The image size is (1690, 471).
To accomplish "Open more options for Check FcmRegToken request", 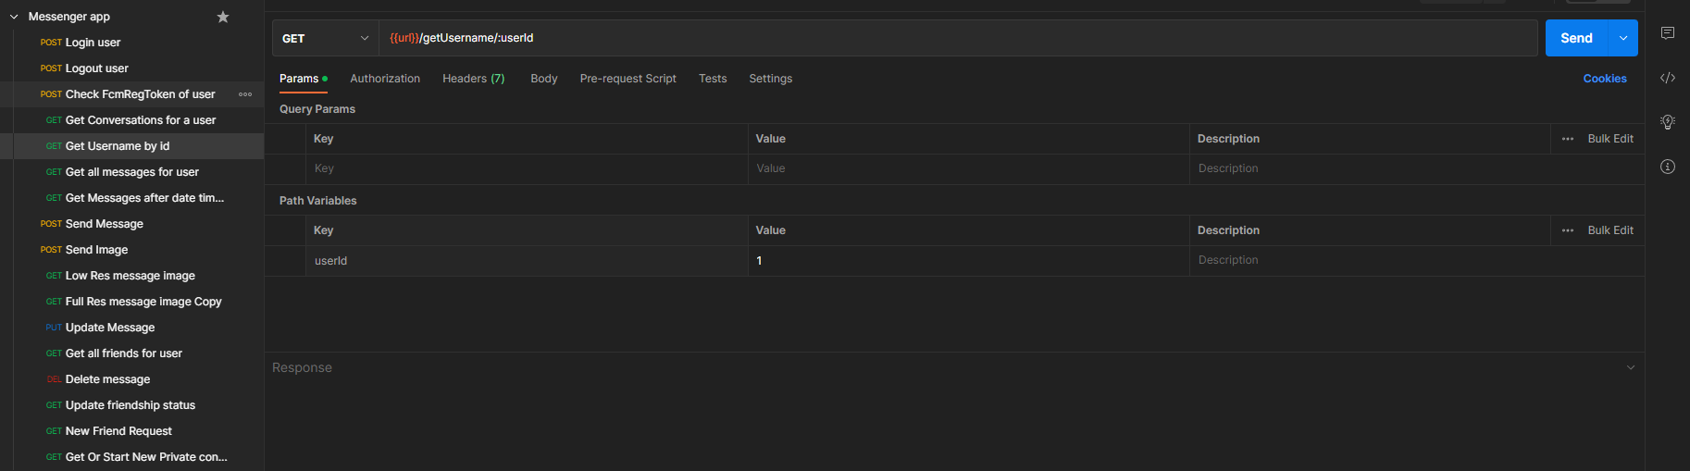I will pos(245,94).
